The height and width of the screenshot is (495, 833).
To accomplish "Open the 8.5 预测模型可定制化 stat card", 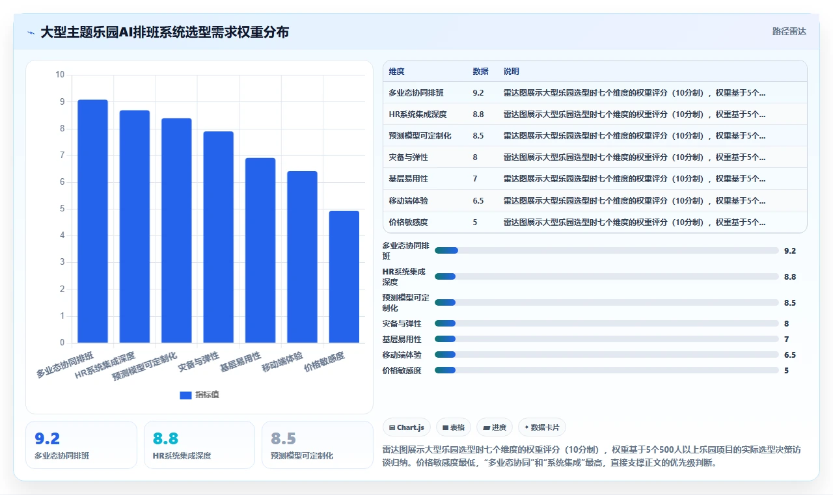I will pyautogui.click(x=318, y=445).
